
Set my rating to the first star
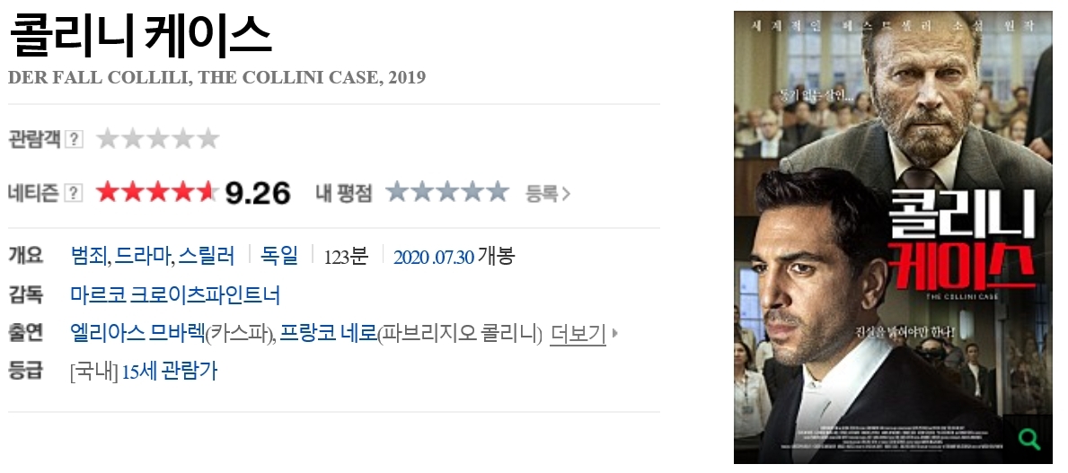[398, 193]
